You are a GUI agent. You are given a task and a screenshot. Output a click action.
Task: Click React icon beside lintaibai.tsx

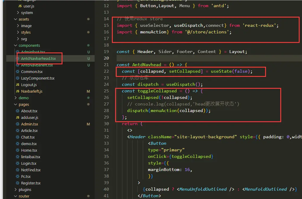(x=18, y=157)
